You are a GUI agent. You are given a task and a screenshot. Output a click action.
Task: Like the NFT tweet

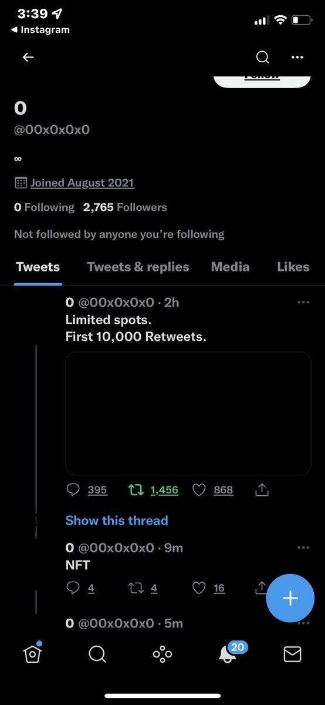pos(199,587)
